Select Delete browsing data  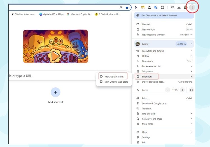(164, 82)
